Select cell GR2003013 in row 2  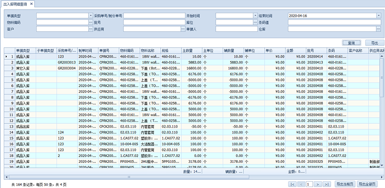pos(67,62)
